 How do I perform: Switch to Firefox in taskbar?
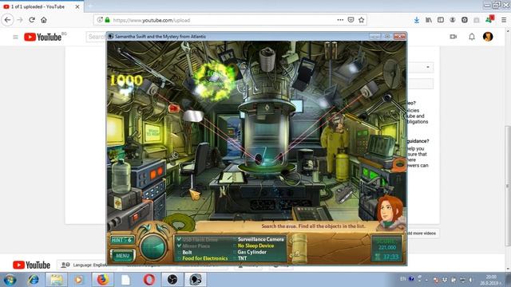[x=103, y=280]
